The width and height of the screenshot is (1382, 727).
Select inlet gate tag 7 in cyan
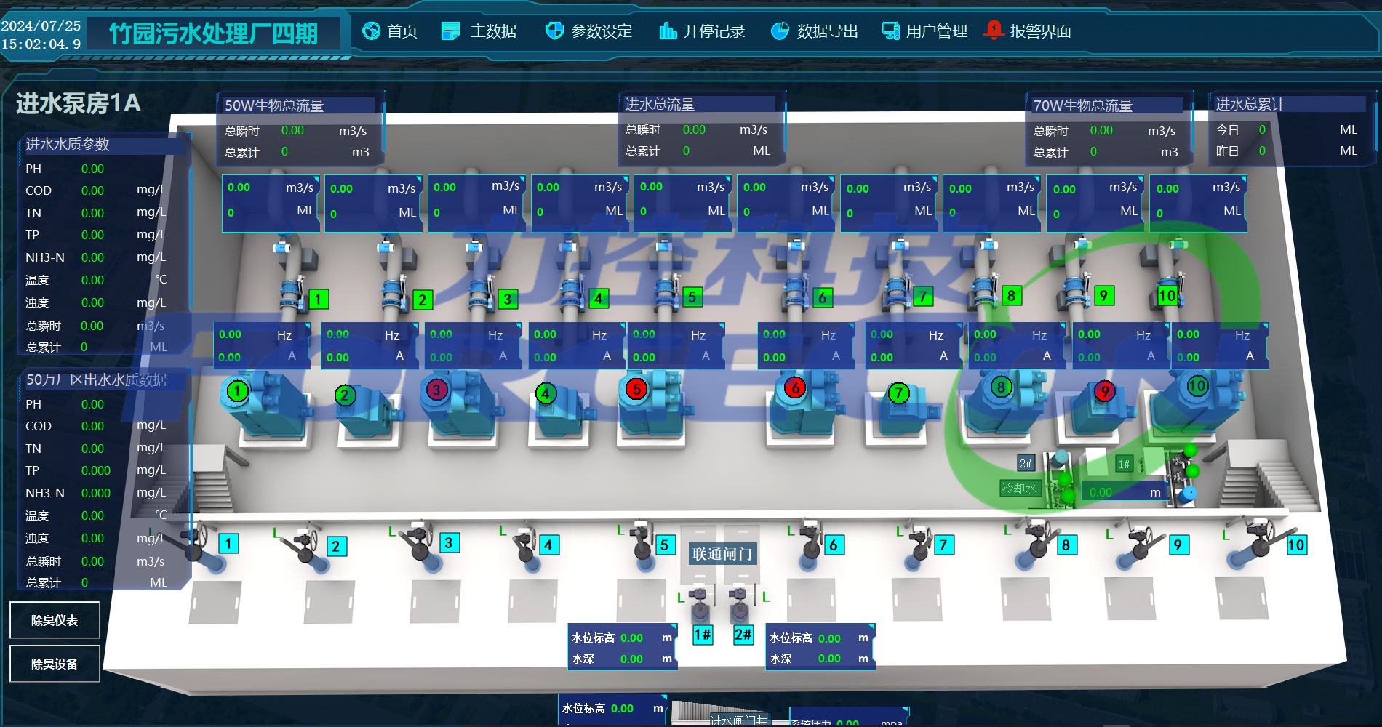pyautogui.click(x=943, y=545)
